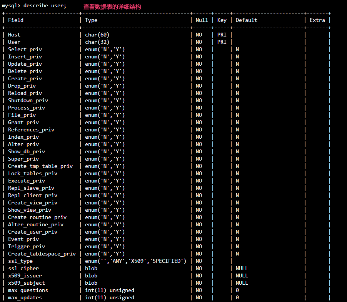
Task: Click 'int(11) unsigned' in the max_questions row
Action: pos(110,290)
